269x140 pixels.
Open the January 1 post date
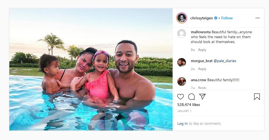[x=184, y=111]
